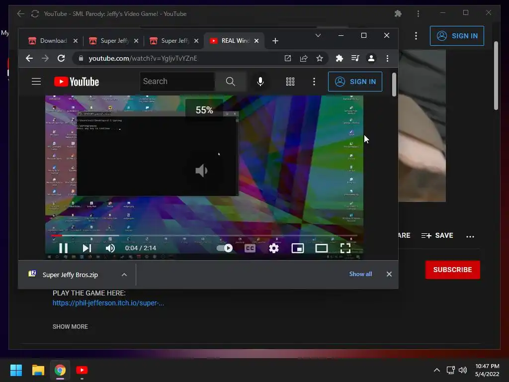Screen dimensions: 509x382
Task: Focus the YouTube Search field
Action: click(177, 82)
